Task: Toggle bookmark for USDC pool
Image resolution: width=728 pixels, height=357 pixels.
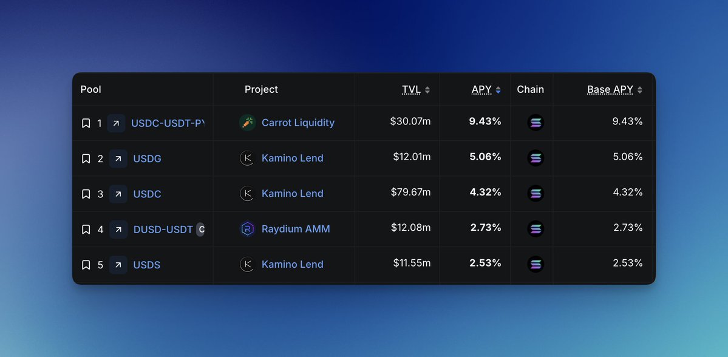Action: click(86, 194)
